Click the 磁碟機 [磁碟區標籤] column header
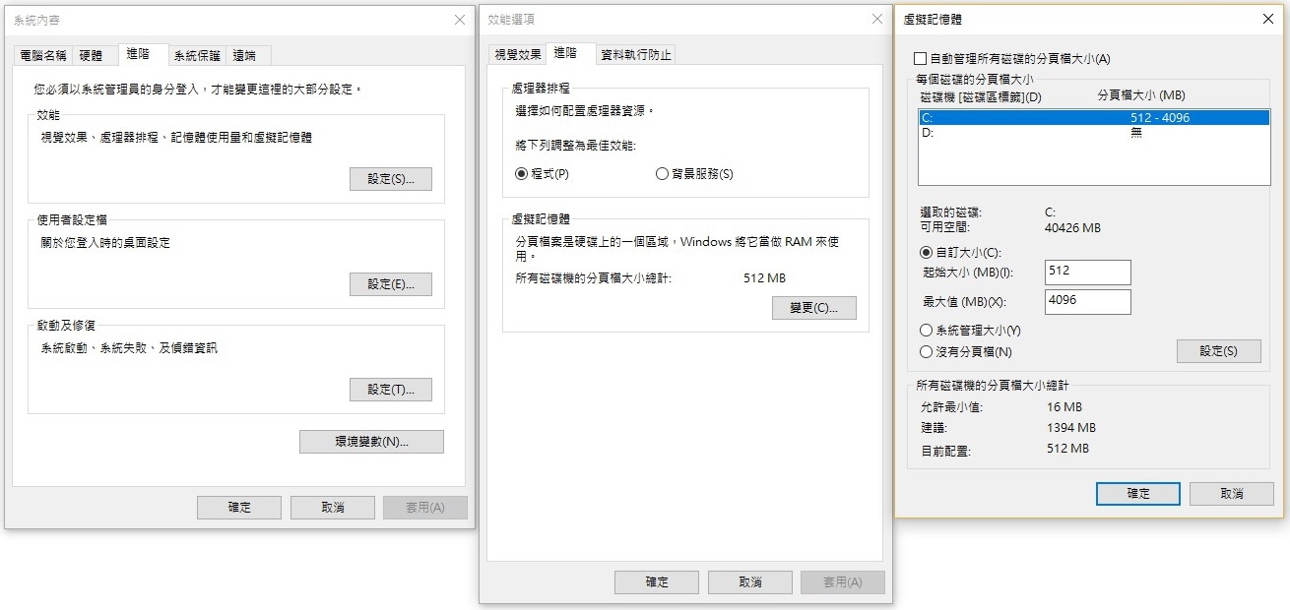The height and width of the screenshot is (610, 1290). (981, 96)
